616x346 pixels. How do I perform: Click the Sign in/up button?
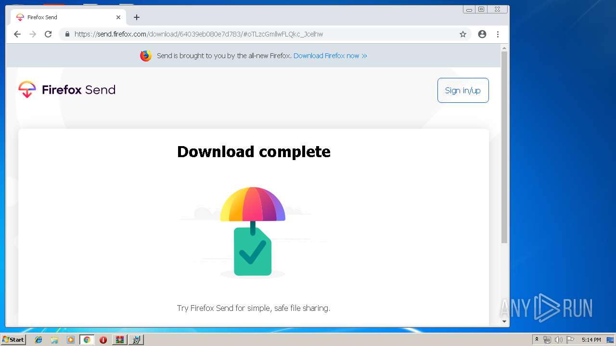tap(463, 90)
